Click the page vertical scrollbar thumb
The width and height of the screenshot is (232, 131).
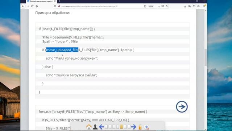tap(206, 57)
